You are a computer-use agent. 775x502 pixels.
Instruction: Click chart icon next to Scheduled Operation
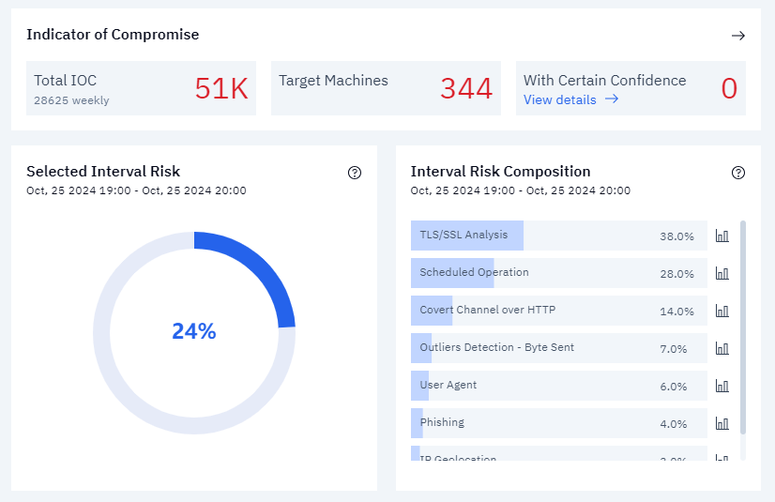(722, 273)
